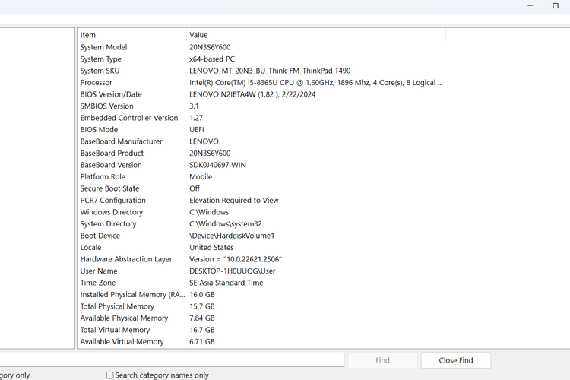570x380 pixels.
Task: Click the Find button
Action: coord(382,360)
